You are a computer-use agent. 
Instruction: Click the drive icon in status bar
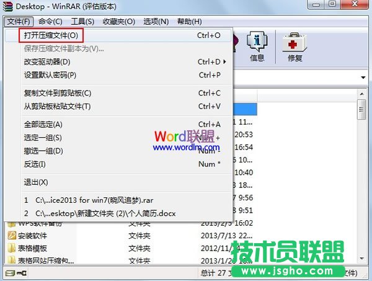click(x=10, y=273)
